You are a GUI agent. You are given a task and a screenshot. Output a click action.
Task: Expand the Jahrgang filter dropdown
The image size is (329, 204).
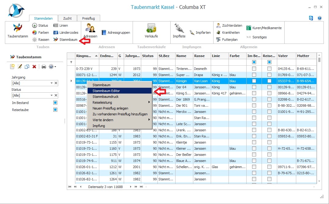tap(51, 83)
